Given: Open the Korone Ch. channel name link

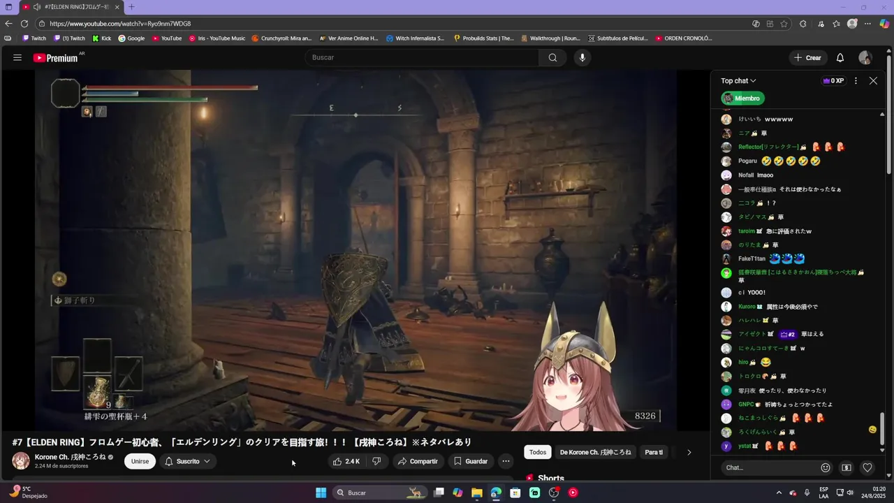Looking at the screenshot, I should coord(70,457).
